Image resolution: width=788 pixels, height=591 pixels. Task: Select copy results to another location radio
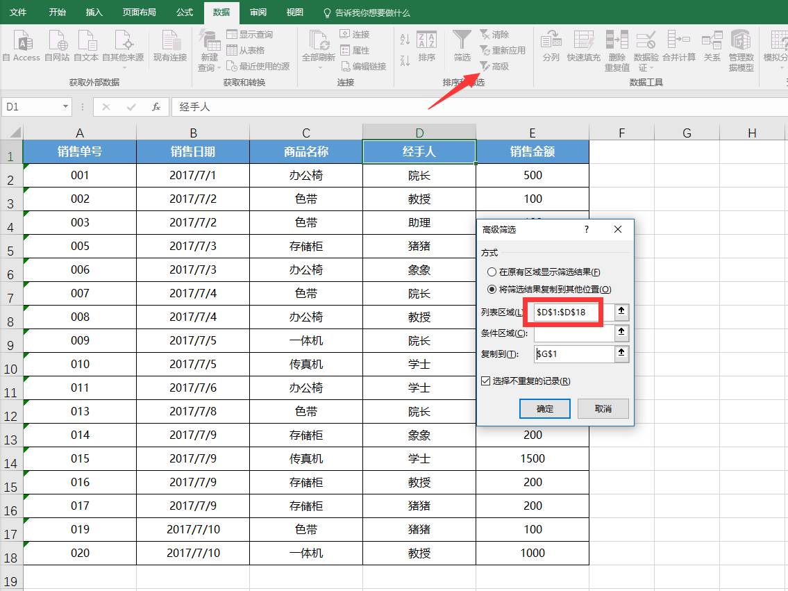pyautogui.click(x=492, y=289)
